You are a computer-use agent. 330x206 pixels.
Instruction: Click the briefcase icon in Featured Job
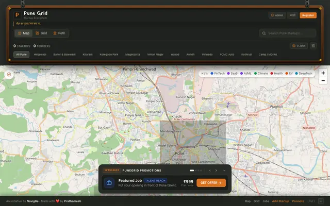click(x=109, y=183)
